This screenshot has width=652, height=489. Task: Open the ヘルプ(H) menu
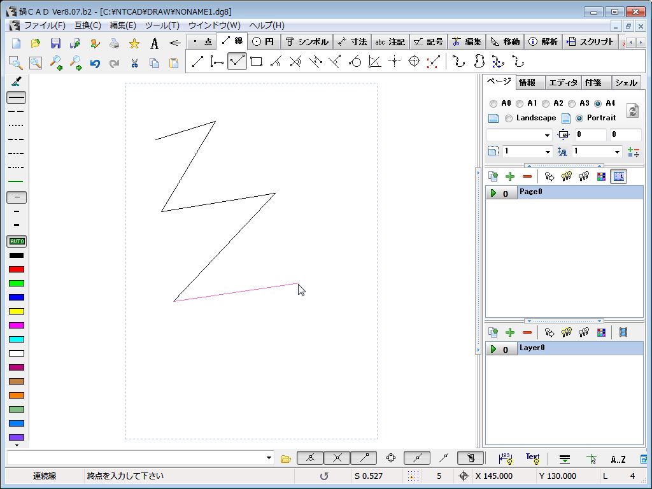[267, 25]
